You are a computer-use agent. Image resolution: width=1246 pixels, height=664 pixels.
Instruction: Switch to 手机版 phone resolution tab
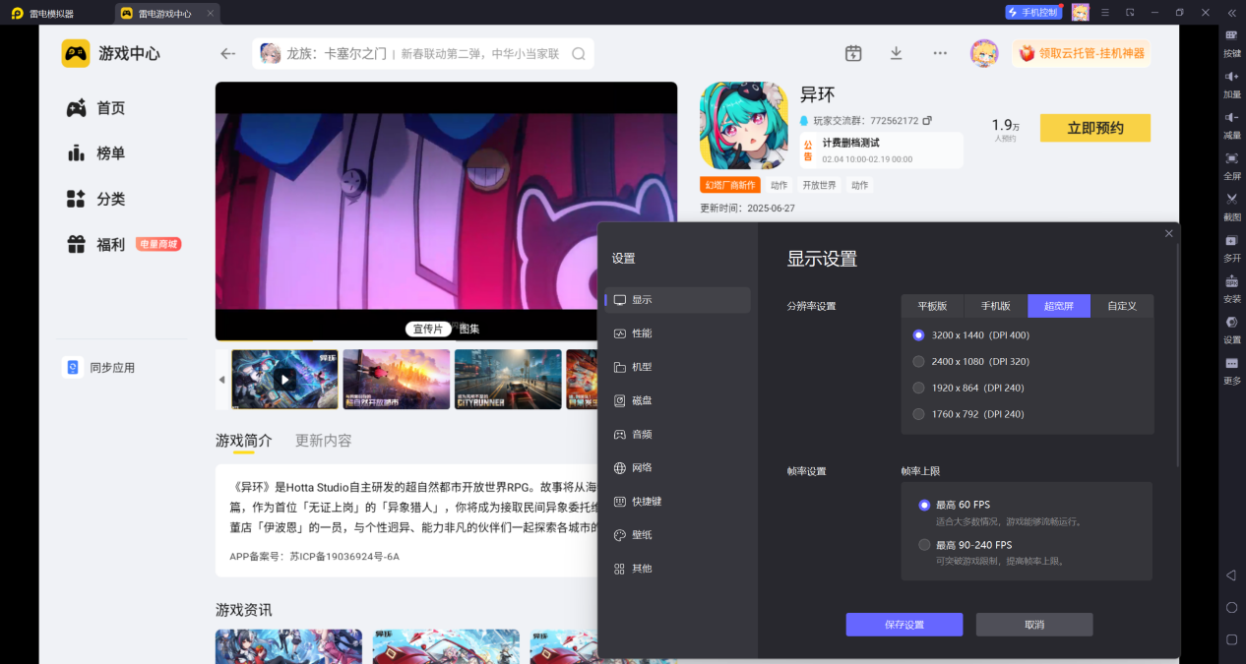[x=996, y=306]
